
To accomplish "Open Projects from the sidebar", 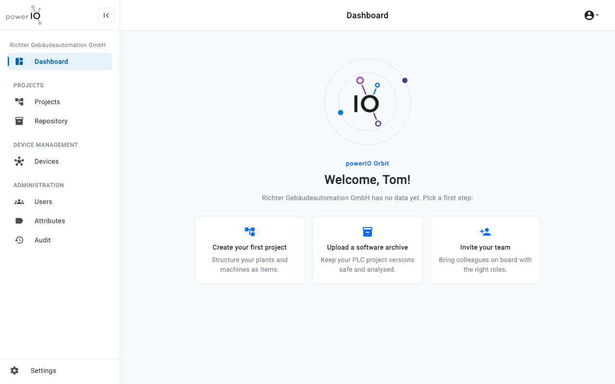I will coord(60,102).
